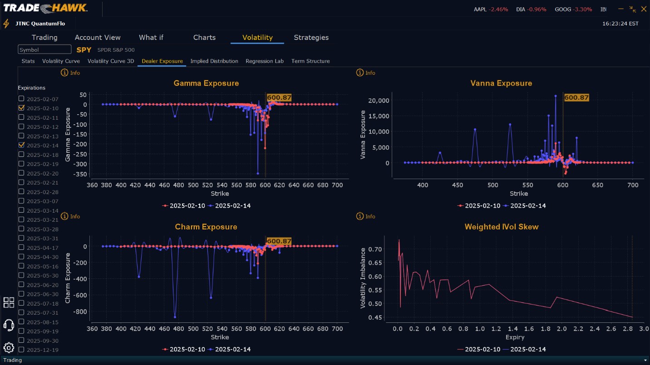Toggle 2025-02-14 legend entry under Charm Exposure
This screenshot has height=365, width=650.
pos(229,349)
